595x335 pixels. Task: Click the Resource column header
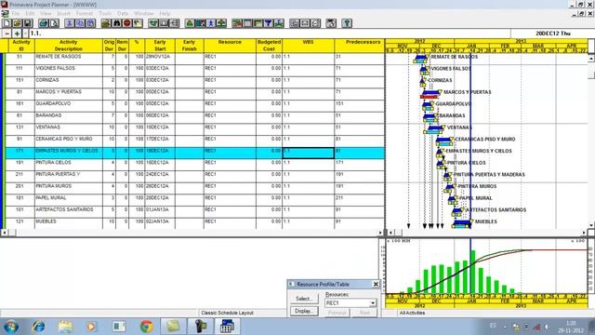(x=230, y=46)
